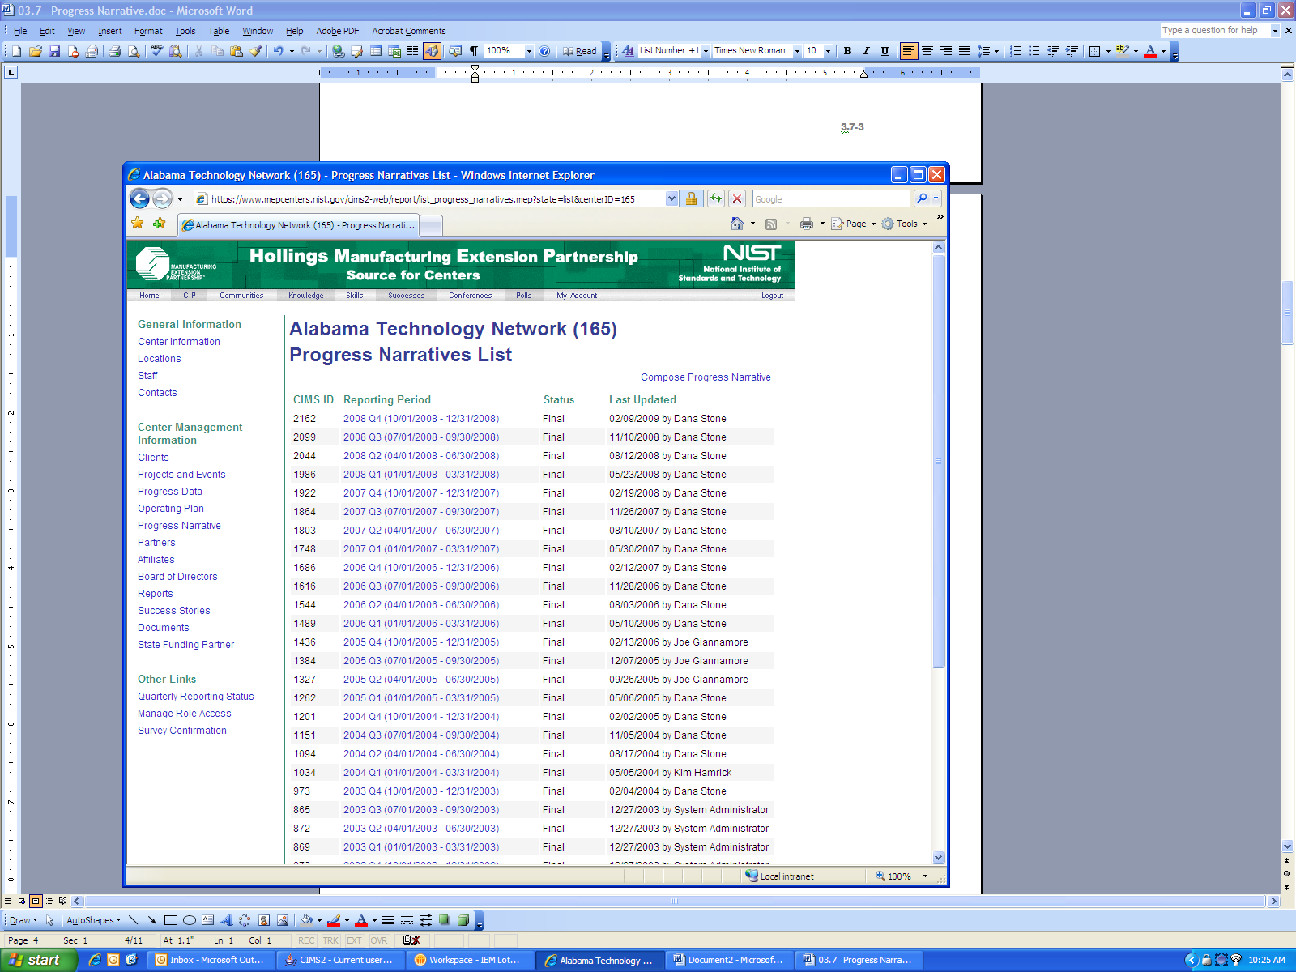Toggle Underline formatting in Word
This screenshot has width=1296, height=972.
coord(885,51)
